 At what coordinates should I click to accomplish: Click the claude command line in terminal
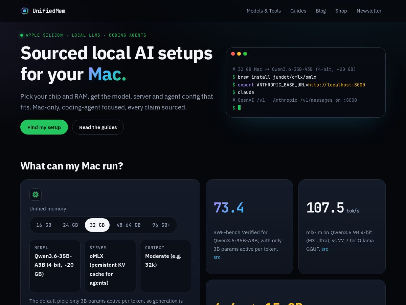tap(246, 93)
